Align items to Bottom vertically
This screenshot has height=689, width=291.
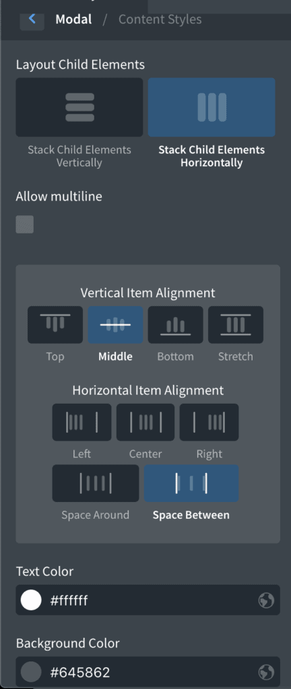[x=175, y=325]
